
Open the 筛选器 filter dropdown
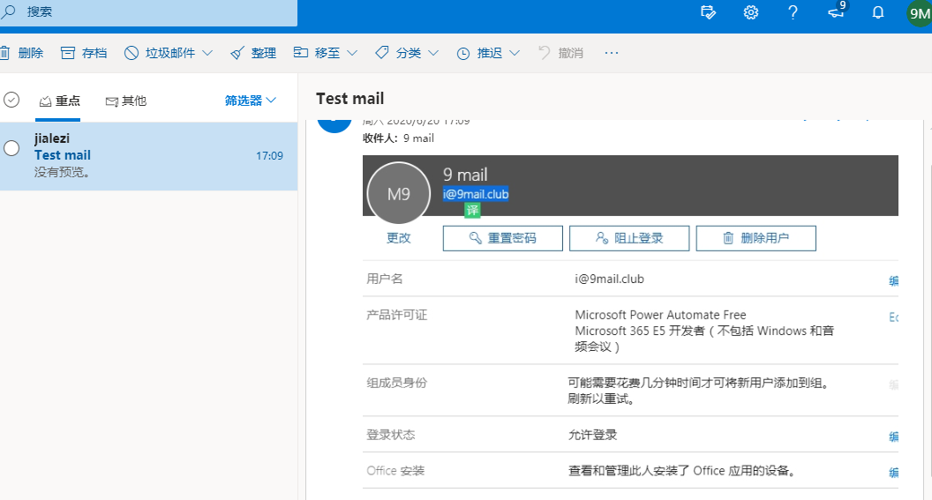tap(251, 101)
